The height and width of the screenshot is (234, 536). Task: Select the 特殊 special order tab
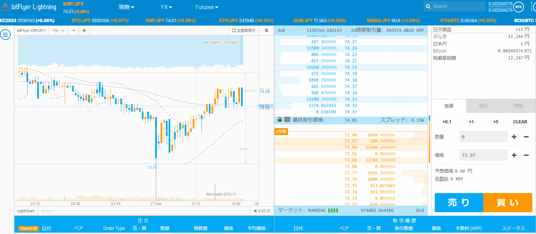(x=518, y=106)
